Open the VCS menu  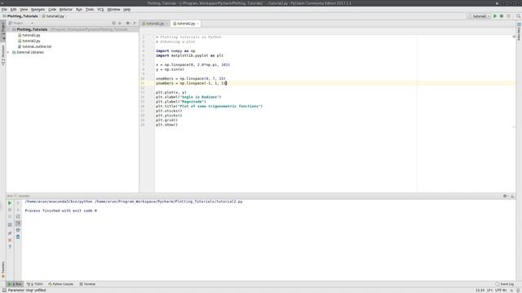[x=100, y=10]
